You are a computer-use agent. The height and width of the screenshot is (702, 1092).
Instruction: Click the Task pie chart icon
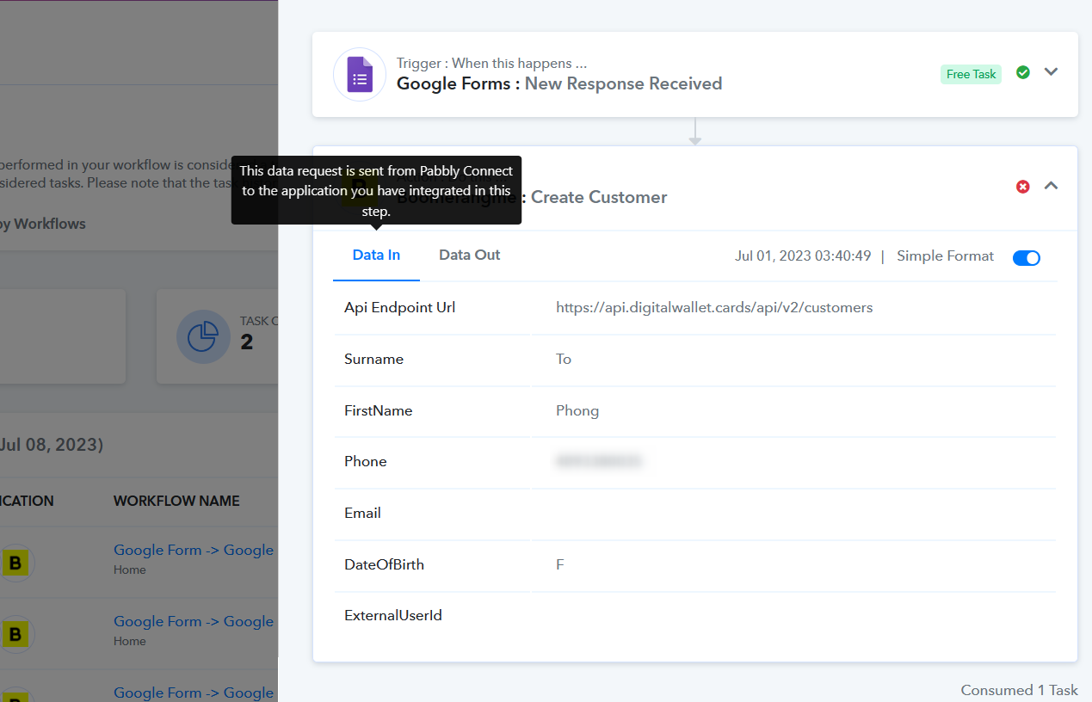203,336
